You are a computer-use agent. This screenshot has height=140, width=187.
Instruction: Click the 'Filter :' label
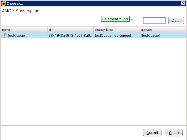135,21
